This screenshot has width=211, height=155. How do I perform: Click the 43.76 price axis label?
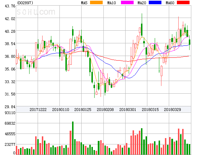(x=10, y=6)
